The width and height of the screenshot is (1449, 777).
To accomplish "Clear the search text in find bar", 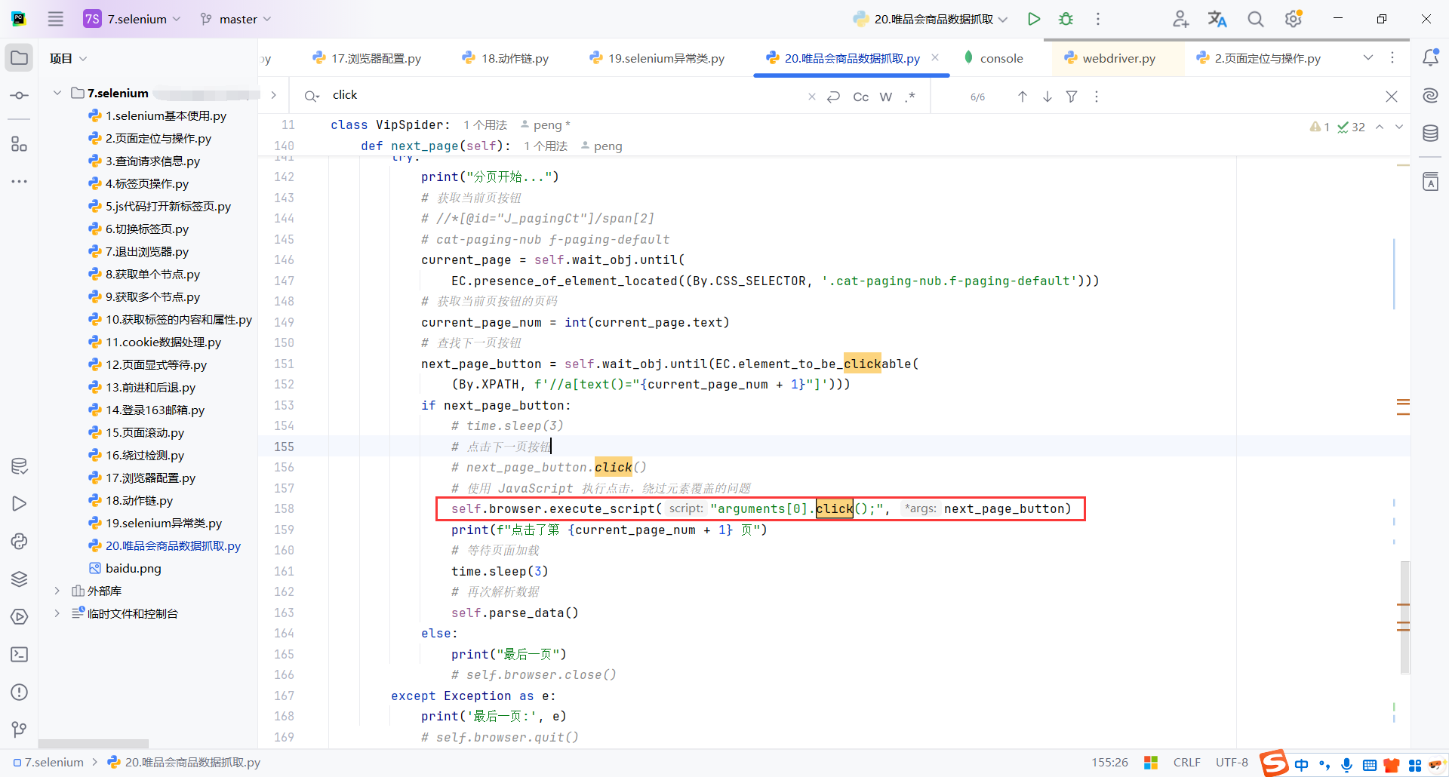I will (812, 97).
